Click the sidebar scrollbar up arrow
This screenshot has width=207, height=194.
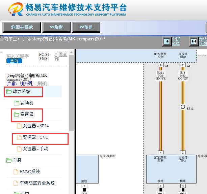[x=72, y=52]
